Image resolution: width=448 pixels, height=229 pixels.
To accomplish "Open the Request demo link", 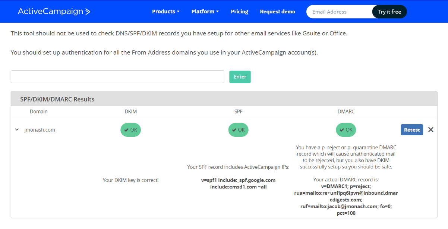I will point(277,12).
